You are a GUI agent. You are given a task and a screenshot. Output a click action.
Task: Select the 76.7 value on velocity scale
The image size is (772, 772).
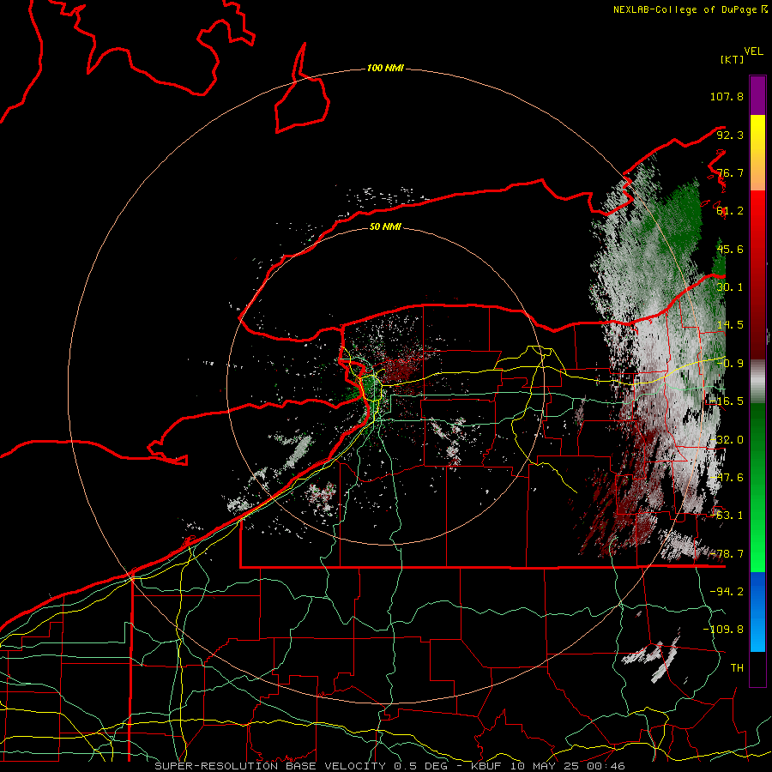click(730, 172)
